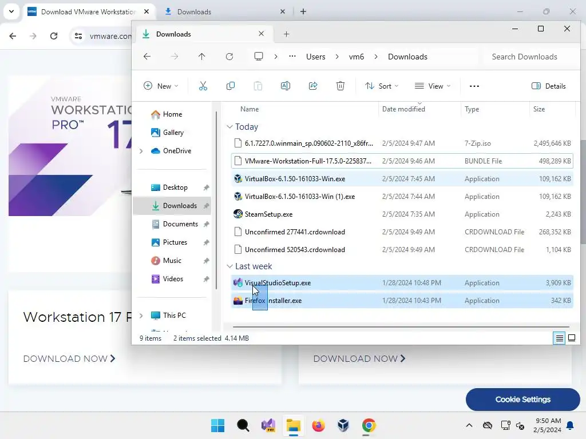586x439 pixels.
Task: Click the Cut scissors icon in toolbar
Action: (x=203, y=86)
